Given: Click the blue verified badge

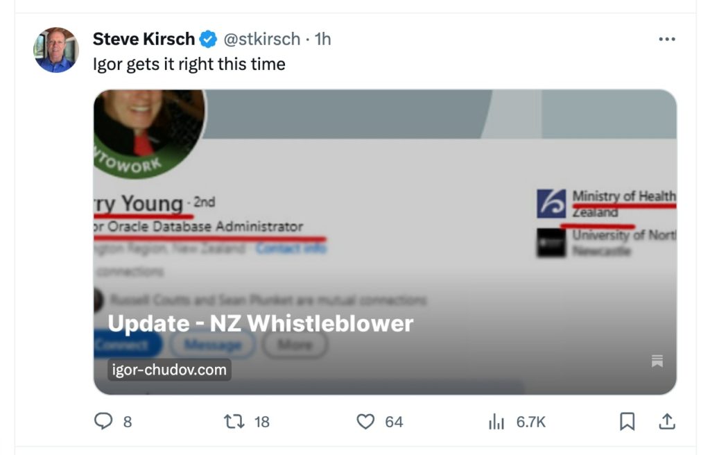Looking at the screenshot, I should coord(208,40).
